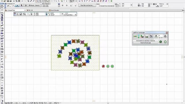
Task: Select the second green circle plant symbol
Action: tap(108, 66)
